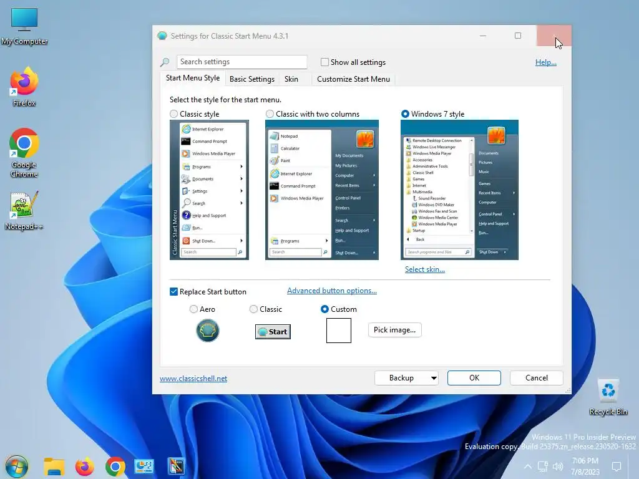Screen dimensions: 639x479
Task: Choose the Classic start button option
Action: point(253,309)
